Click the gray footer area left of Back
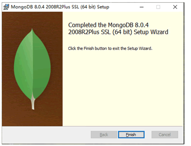Screen dimensions: 191x146 click(x=46, y=135)
